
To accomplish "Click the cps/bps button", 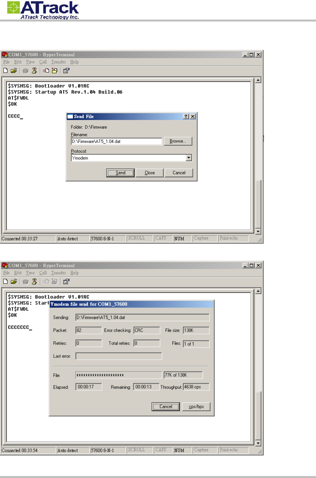I will point(196,406).
